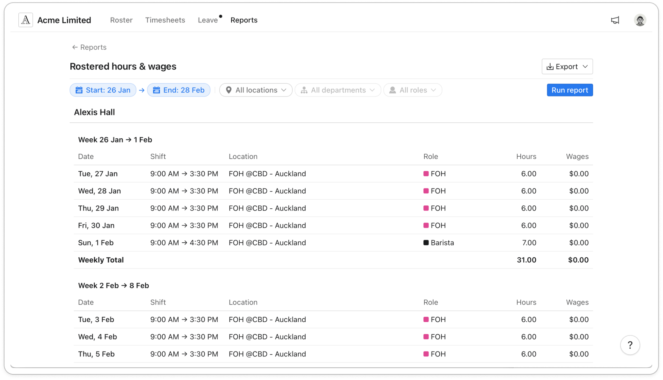Image resolution: width=663 pixels, height=380 pixels.
Task: Open the user profile avatar
Action: click(640, 20)
